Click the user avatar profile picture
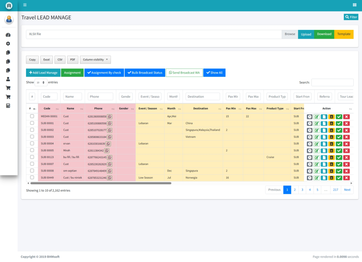Viewport: 362px width, 262px height. 9,19
